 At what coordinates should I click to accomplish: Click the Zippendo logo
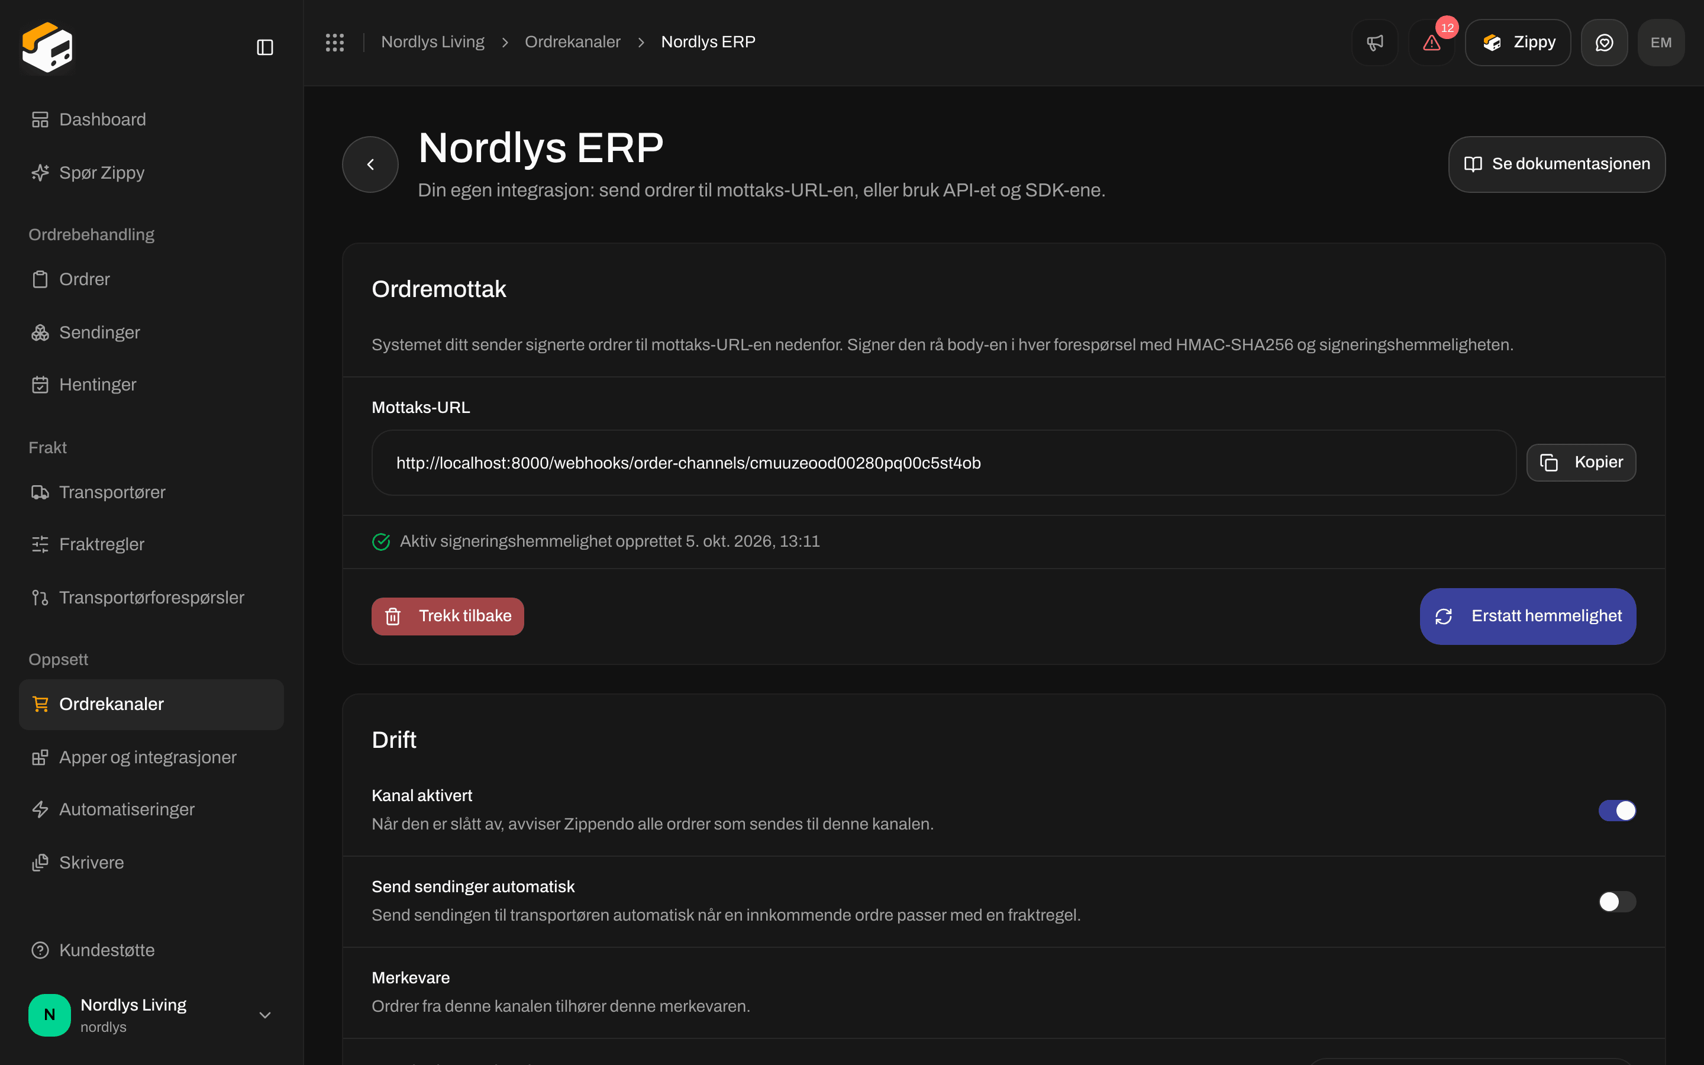pos(47,47)
